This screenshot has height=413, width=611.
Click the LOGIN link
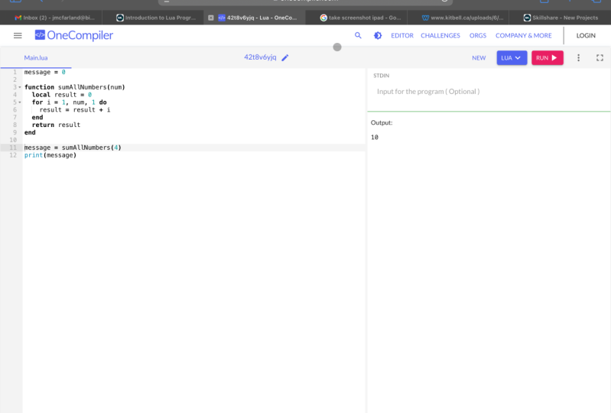[x=586, y=35]
